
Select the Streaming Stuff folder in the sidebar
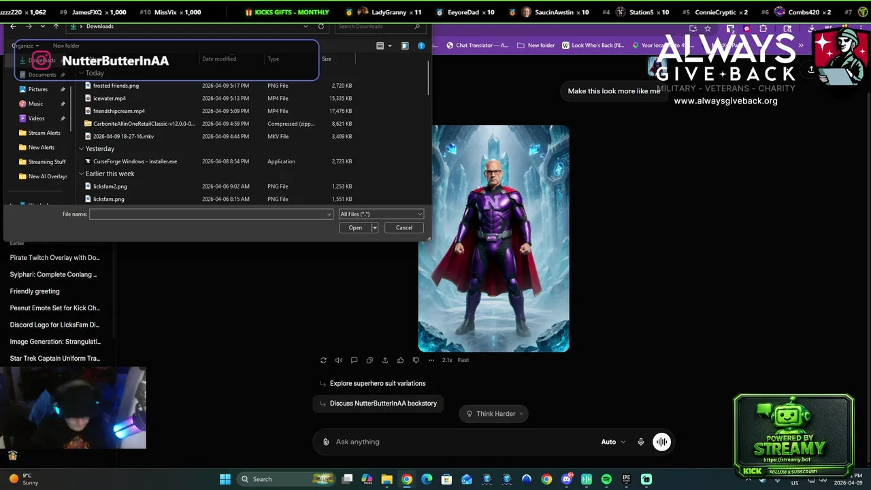pyautogui.click(x=47, y=162)
